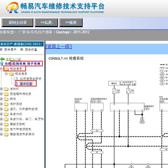Expand the 保护系统 tree node
The image size is (168, 168).
coord(1,104)
